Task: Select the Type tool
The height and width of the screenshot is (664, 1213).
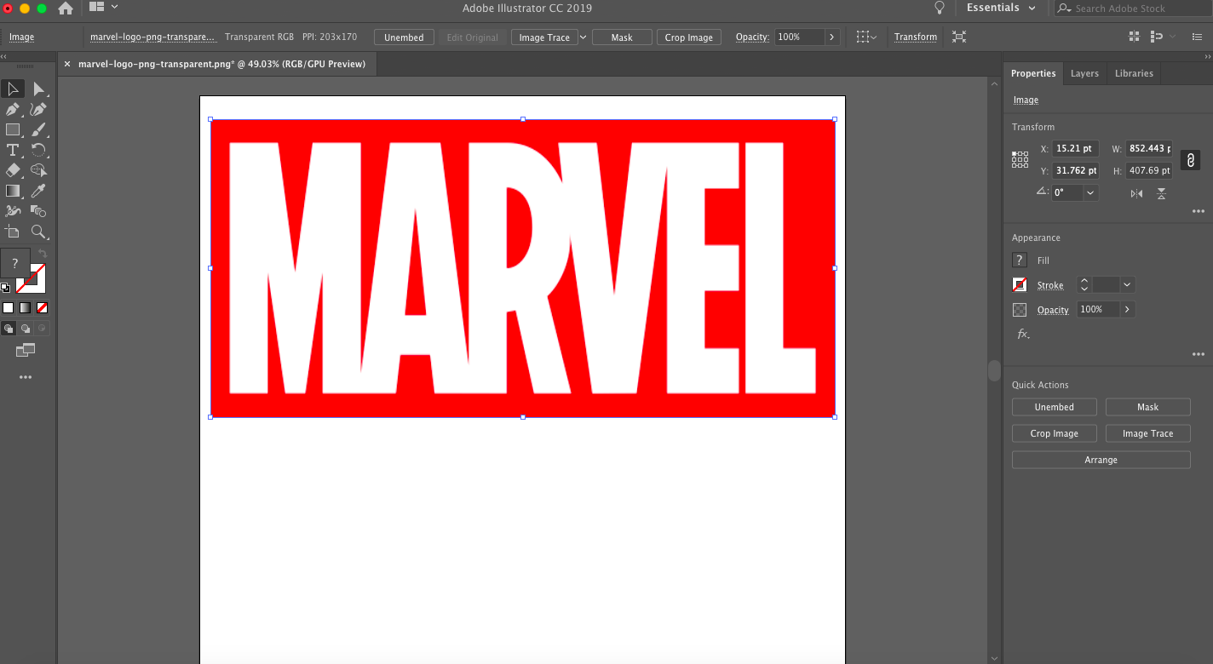Action: tap(13, 150)
